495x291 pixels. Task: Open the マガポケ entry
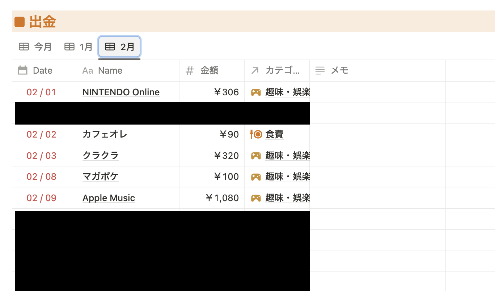(x=101, y=177)
